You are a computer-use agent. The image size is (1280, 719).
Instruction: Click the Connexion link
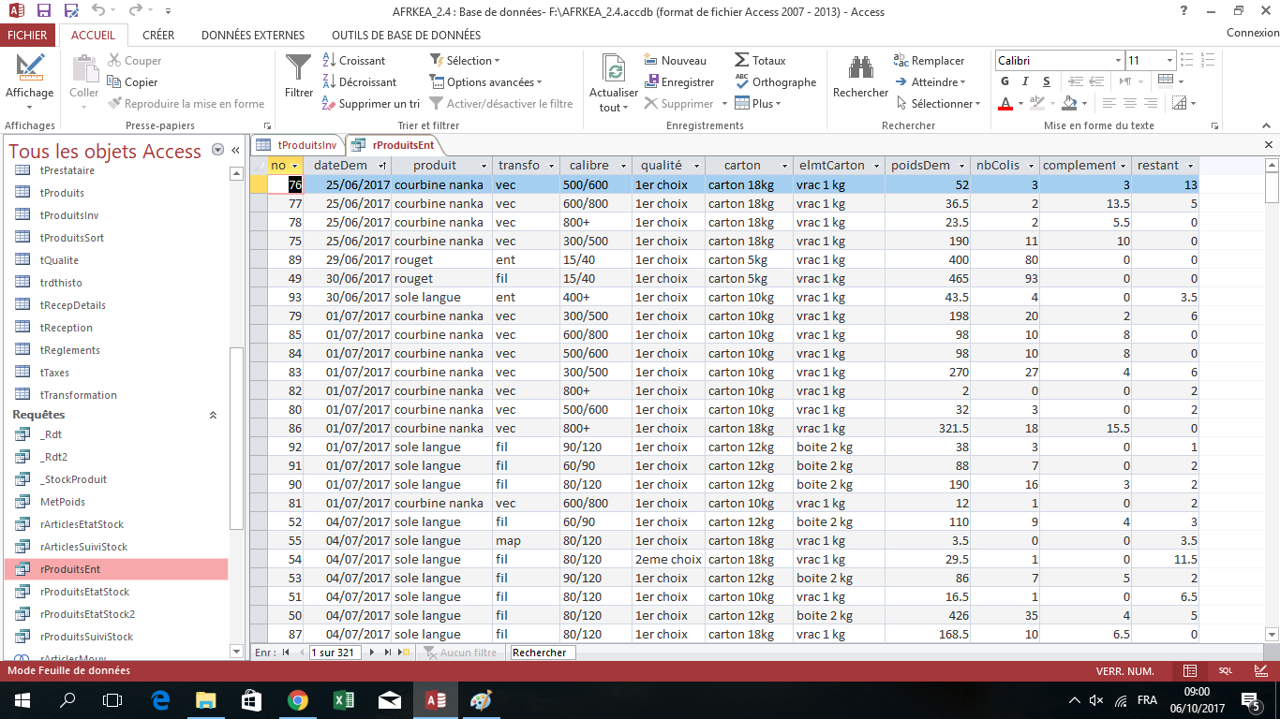1252,33
